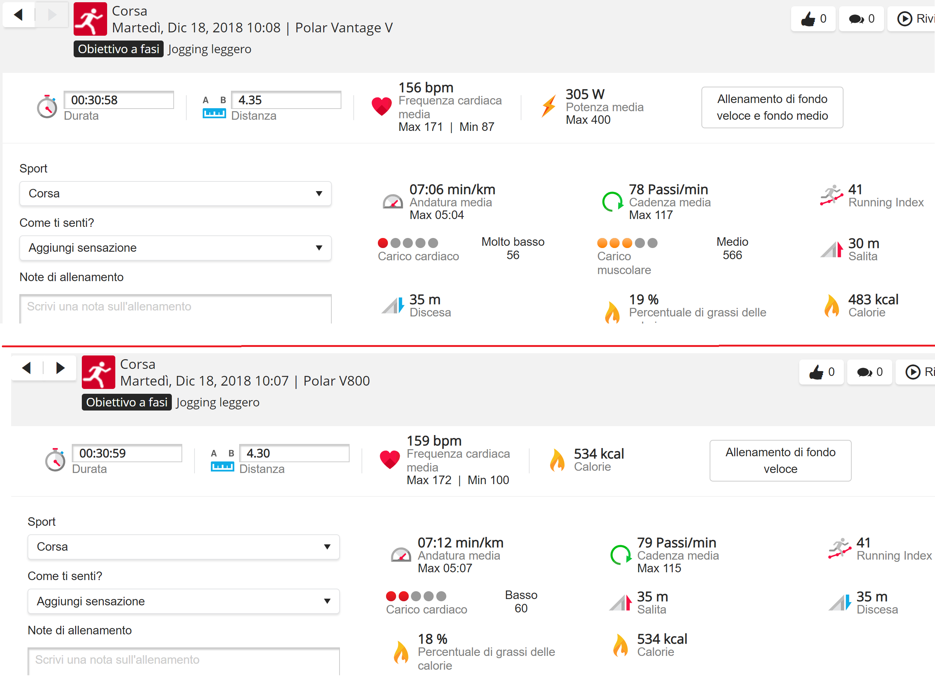Click the duration field showing 00:30:58

coord(119,100)
